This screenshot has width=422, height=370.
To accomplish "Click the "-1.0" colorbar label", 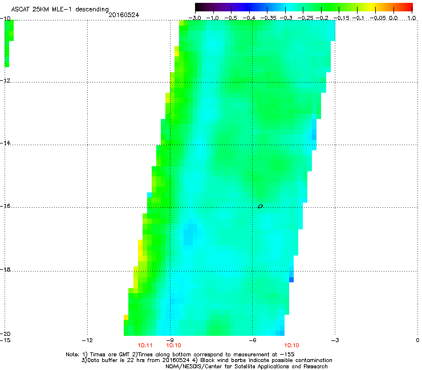I will [x=212, y=18].
